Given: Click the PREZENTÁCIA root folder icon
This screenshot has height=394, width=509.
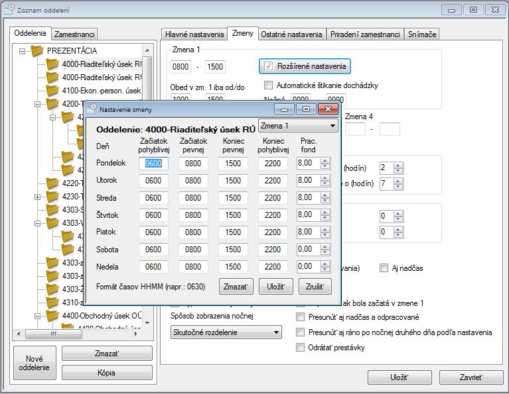Looking at the screenshot, I should 37,50.
